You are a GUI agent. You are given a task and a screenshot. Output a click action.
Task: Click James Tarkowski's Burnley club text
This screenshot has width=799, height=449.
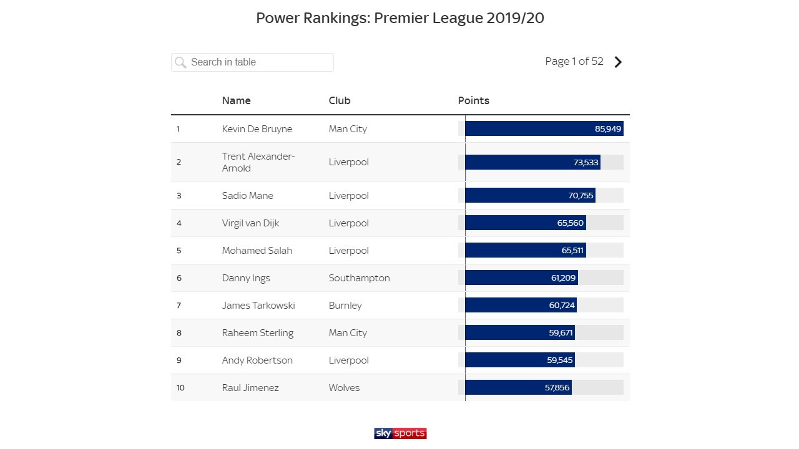[344, 305]
